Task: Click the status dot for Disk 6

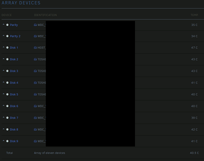Action: tap(7, 106)
